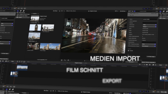Open Video inspector film icon left of speaker
The height and width of the screenshot is (94, 168).
pyautogui.click(x=129, y=11)
